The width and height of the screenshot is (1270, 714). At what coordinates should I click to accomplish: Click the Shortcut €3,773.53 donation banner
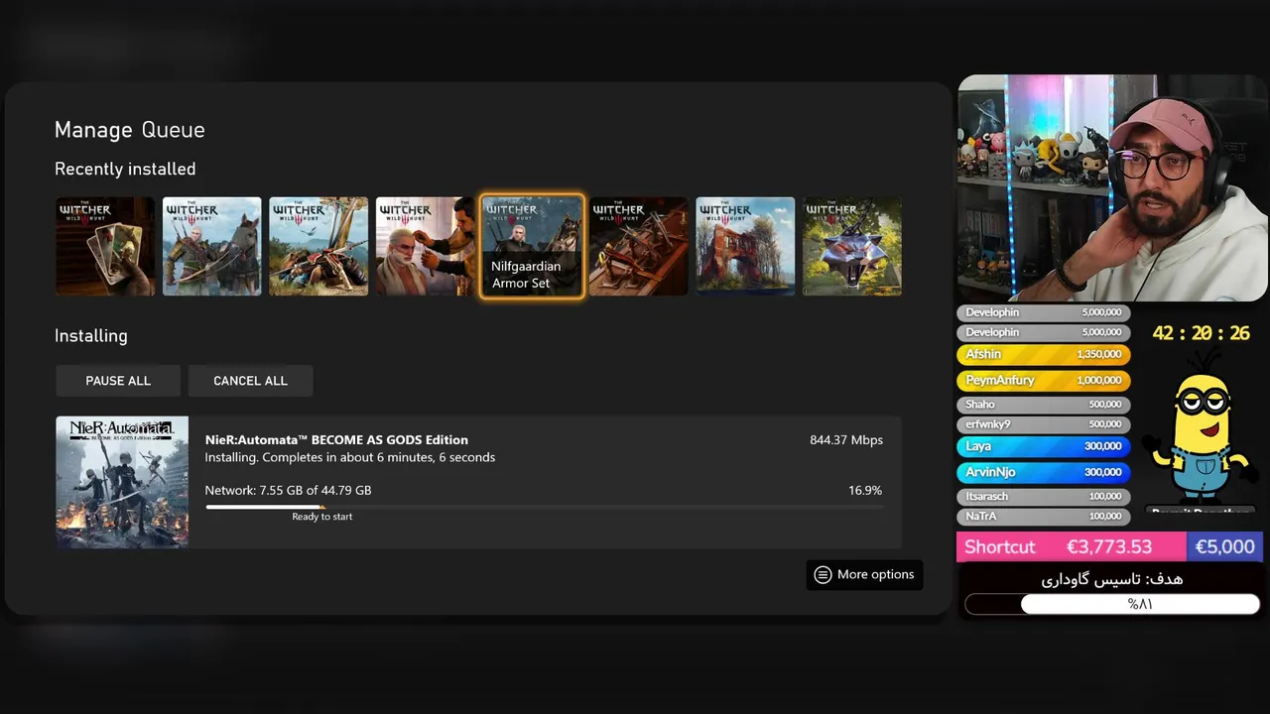click(1072, 546)
